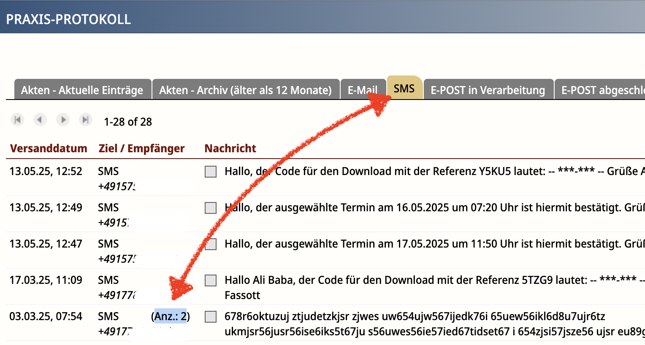Open the Akten - Aktuelle Einträge tab
Viewport: 645px width, 345px height.
pos(82,90)
